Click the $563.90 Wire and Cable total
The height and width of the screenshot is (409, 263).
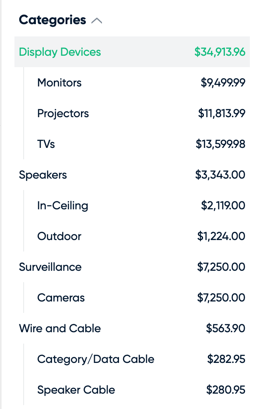(225, 328)
